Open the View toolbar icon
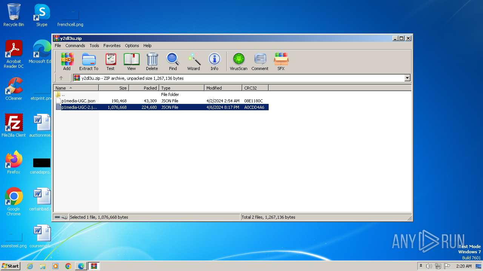The width and height of the screenshot is (483, 271). (131, 62)
